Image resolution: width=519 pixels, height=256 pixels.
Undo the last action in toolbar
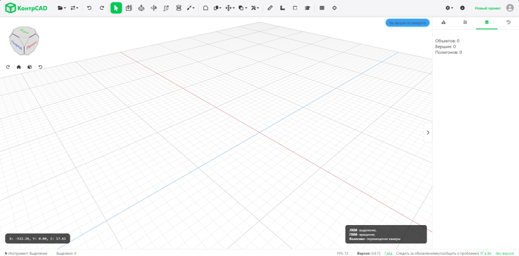click(x=89, y=8)
